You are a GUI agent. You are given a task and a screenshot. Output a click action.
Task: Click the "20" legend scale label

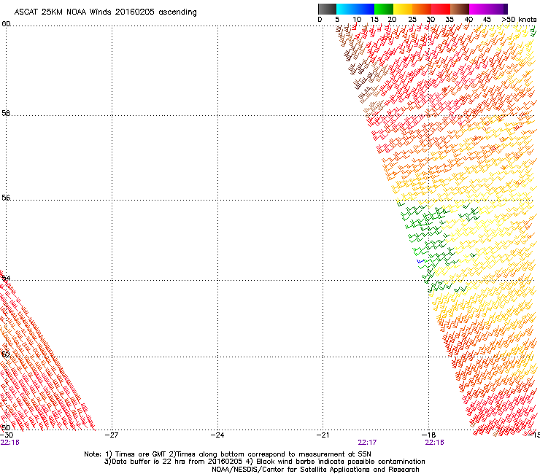(393, 20)
